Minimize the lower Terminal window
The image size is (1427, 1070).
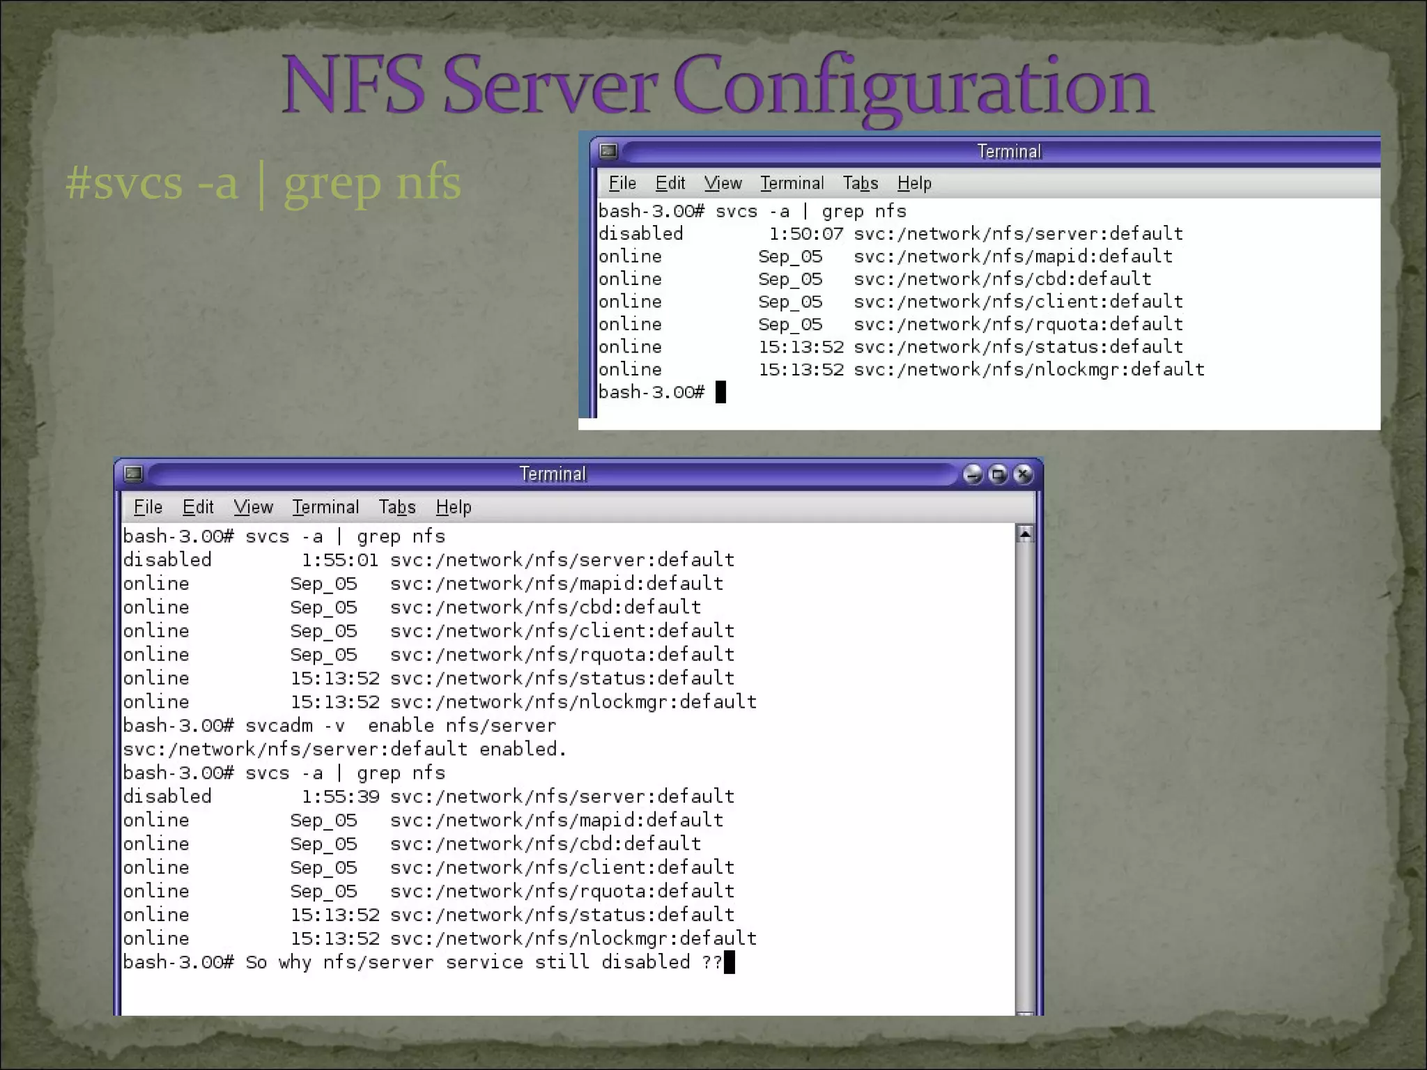coord(973,474)
